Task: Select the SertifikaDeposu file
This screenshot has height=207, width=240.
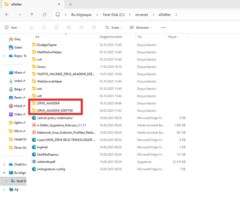Action: click(45, 154)
